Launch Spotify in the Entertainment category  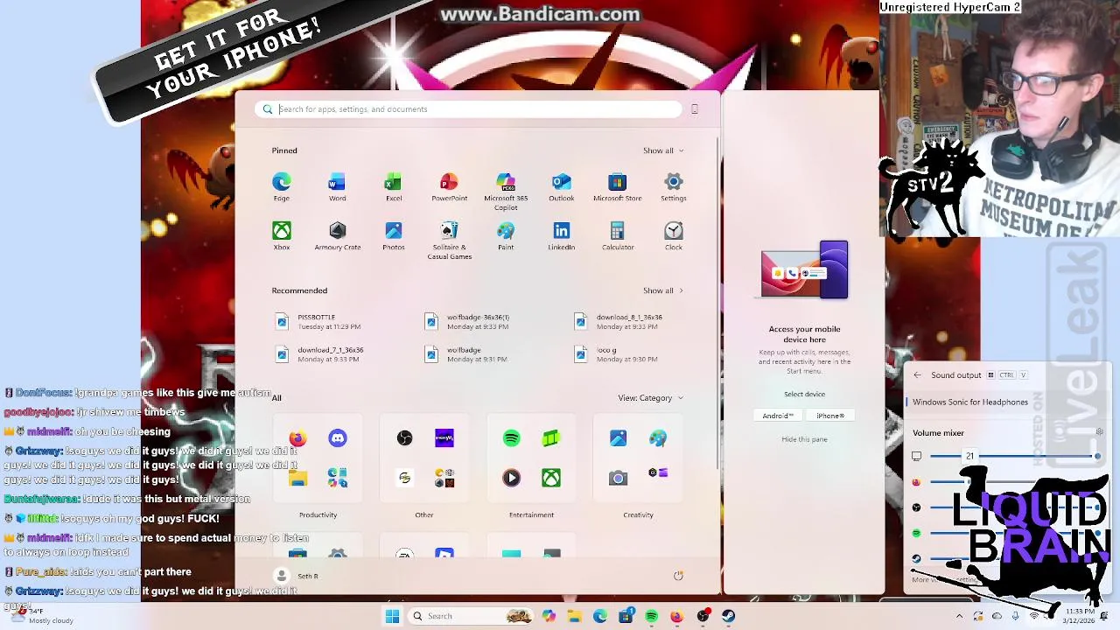pos(511,437)
